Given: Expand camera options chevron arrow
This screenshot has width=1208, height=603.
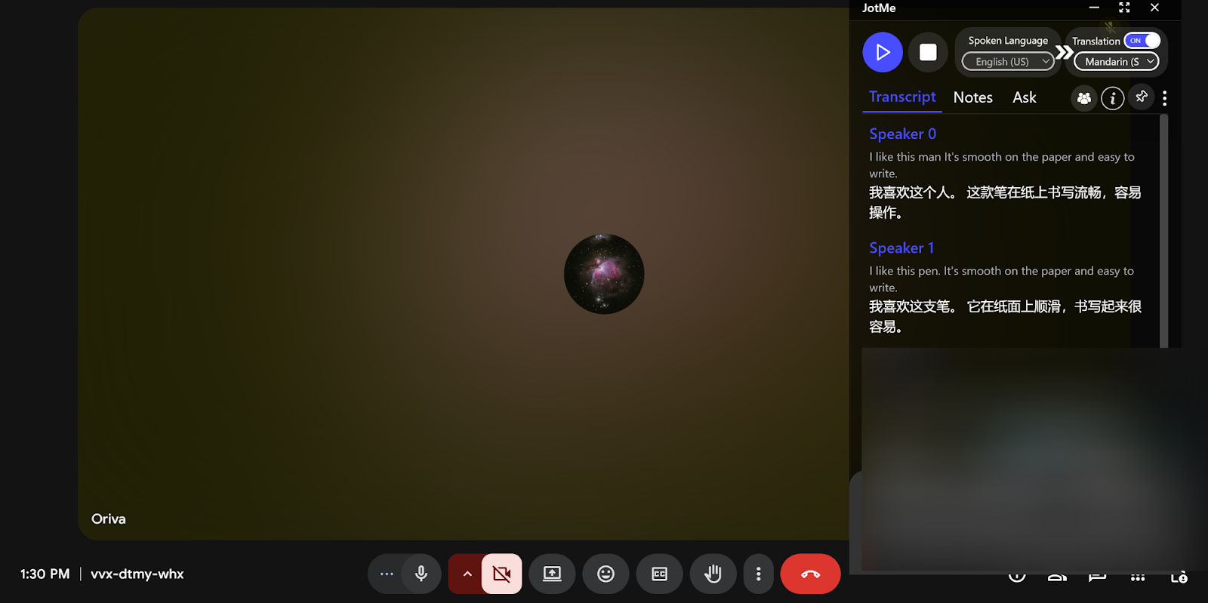Looking at the screenshot, I should pos(467,574).
